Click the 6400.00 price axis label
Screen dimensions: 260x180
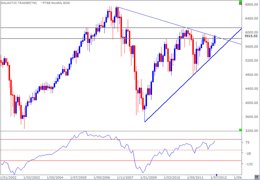pos(251,18)
